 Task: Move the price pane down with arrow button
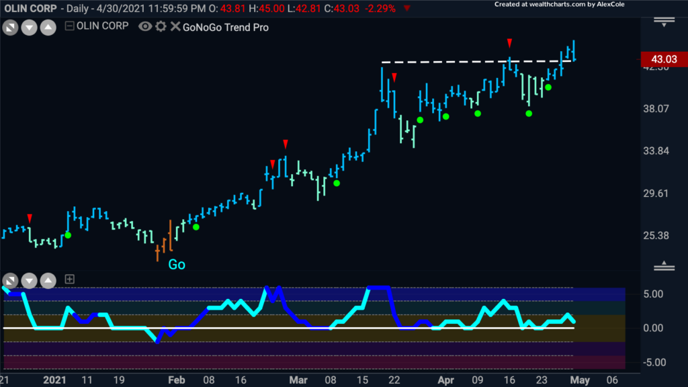[x=29, y=28]
